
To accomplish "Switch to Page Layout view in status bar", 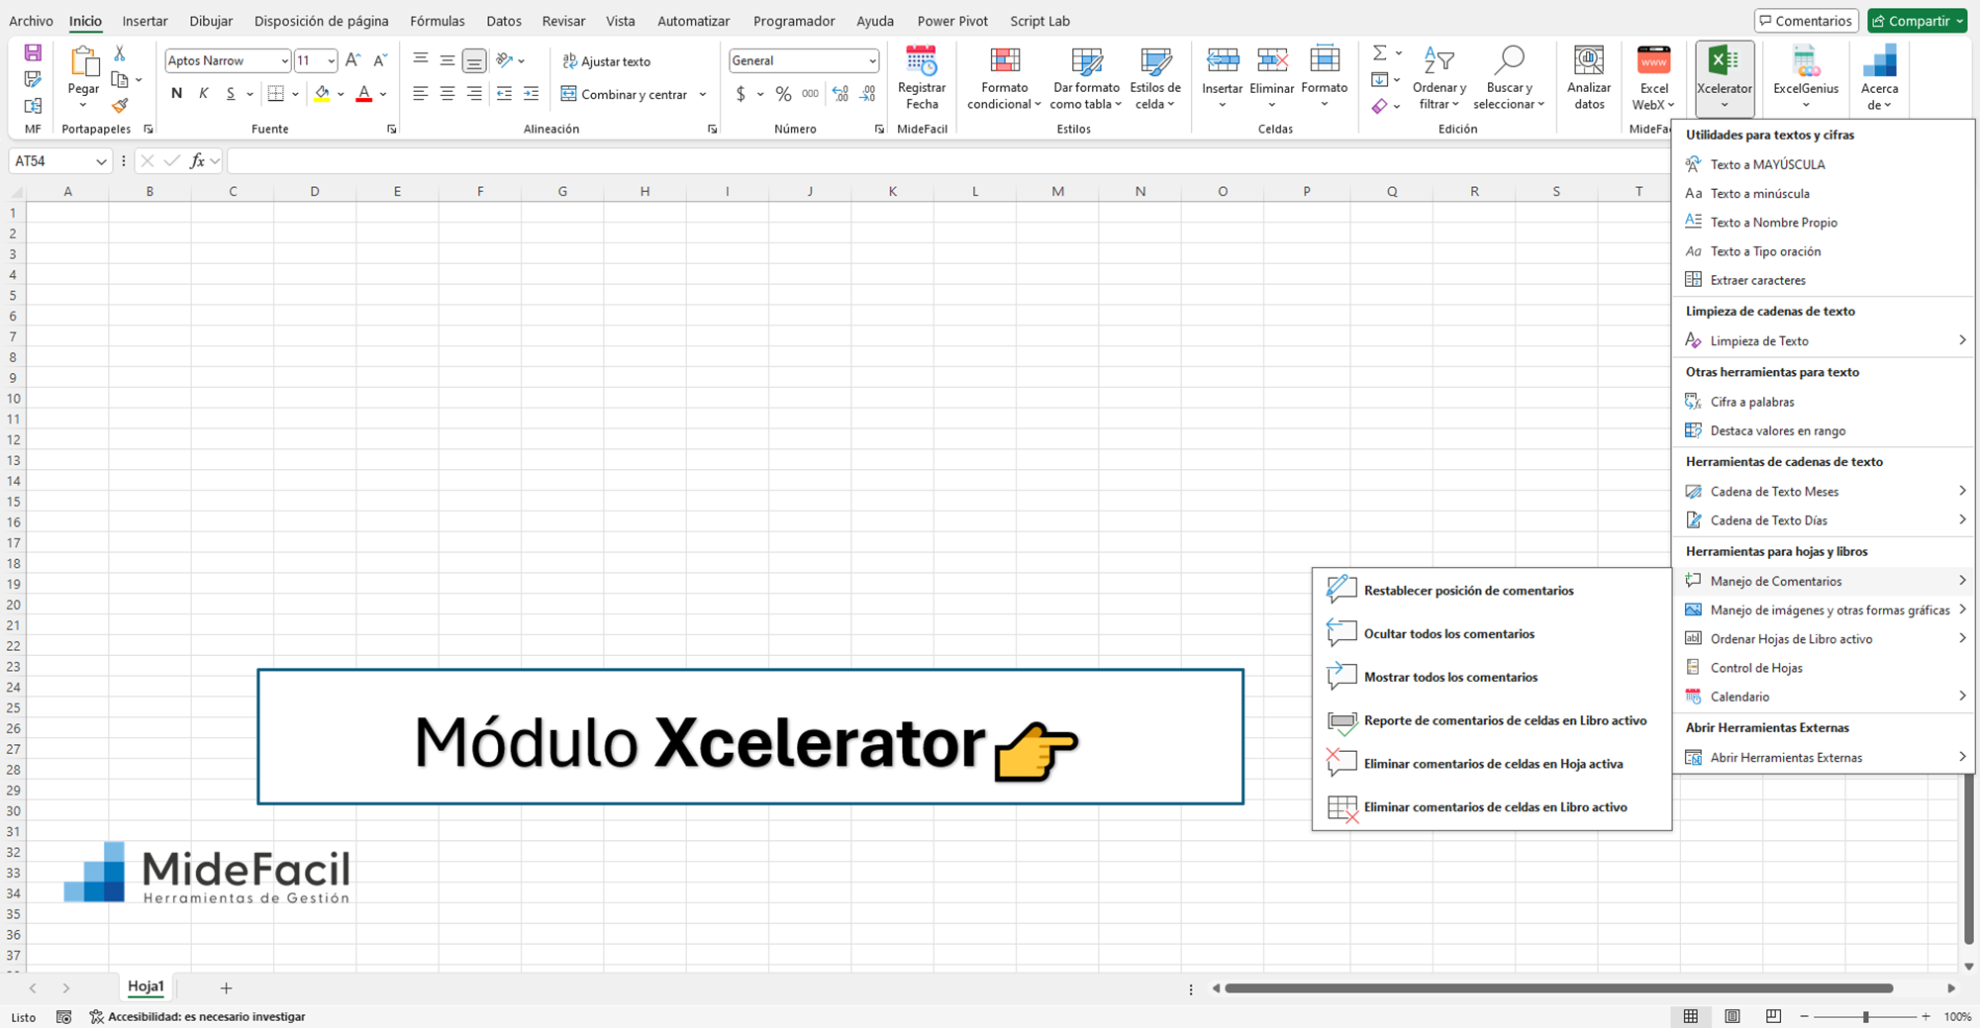I will point(1732,1016).
